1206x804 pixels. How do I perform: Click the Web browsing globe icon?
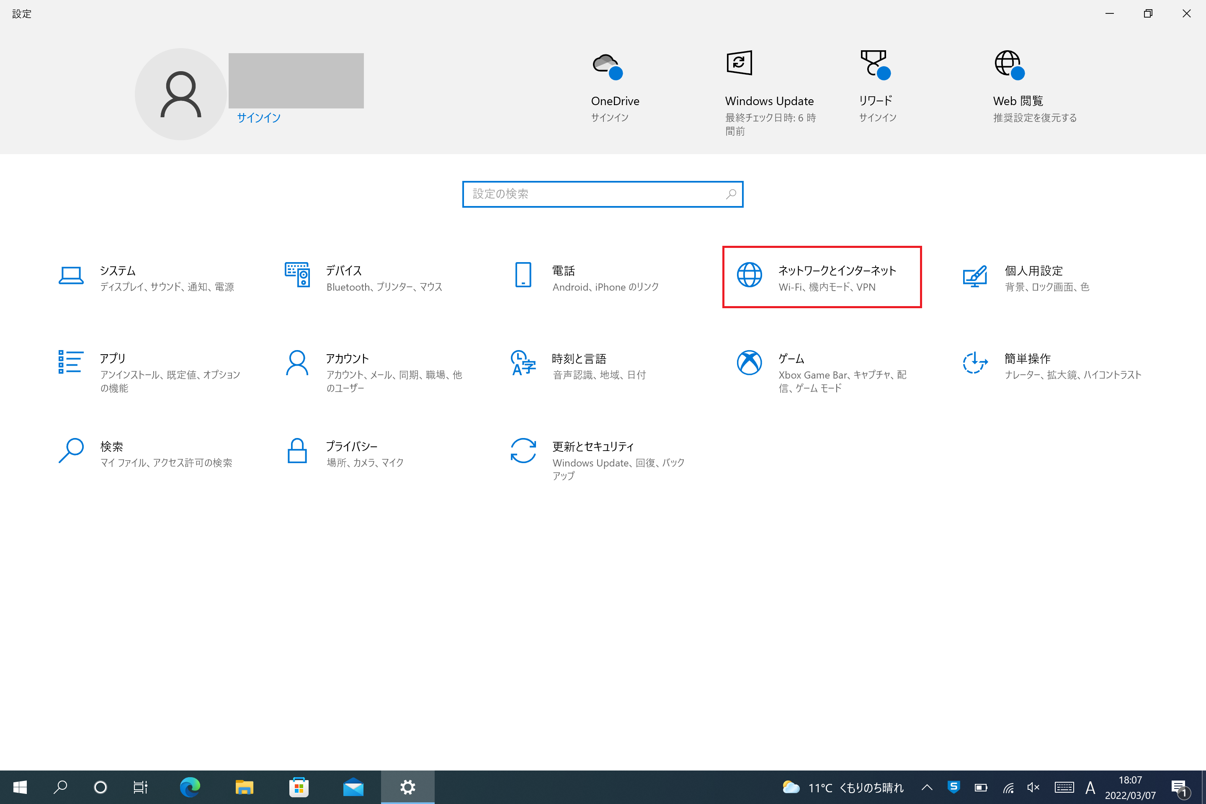[1009, 64]
